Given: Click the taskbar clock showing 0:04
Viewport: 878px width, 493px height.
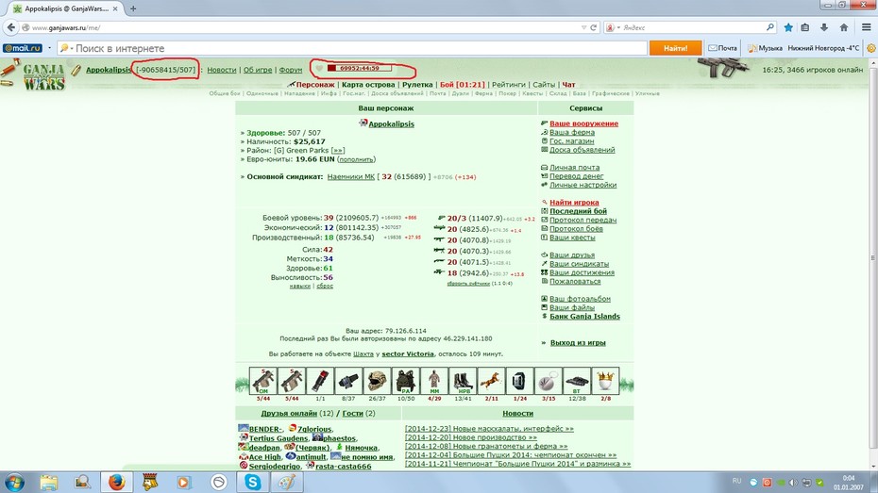Looking at the screenshot, I should click(849, 483).
